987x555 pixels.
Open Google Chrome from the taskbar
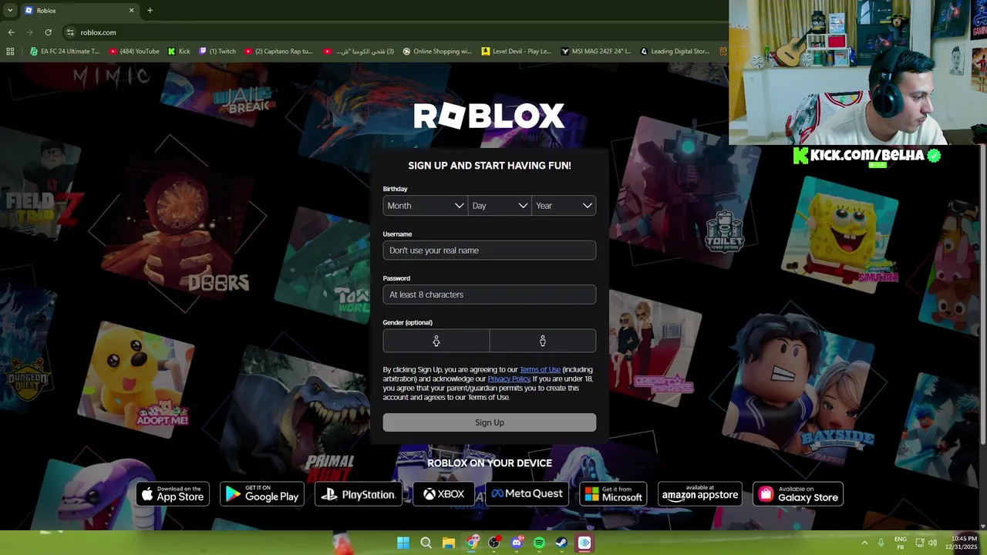(471, 543)
